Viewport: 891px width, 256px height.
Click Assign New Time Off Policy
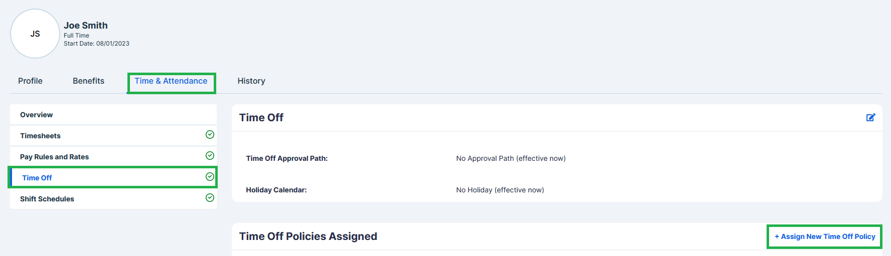point(825,236)
